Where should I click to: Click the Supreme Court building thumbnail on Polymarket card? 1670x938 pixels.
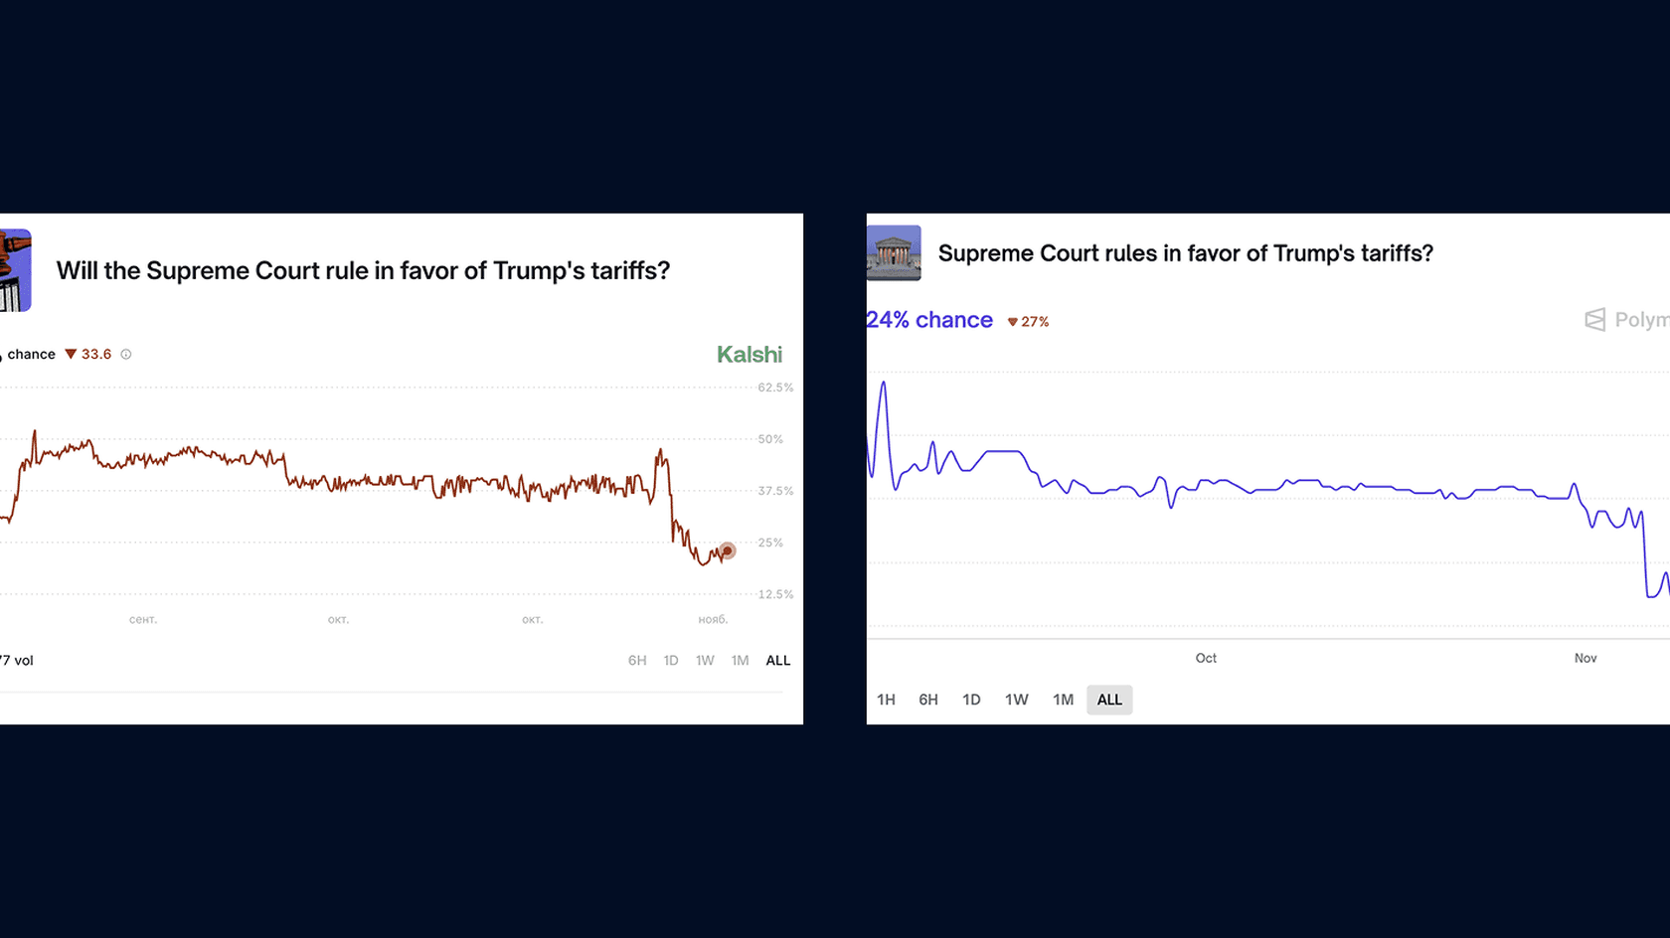point(894,253)
